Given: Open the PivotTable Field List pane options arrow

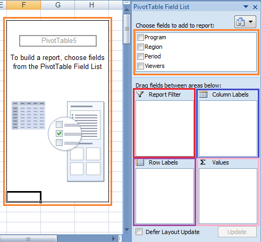Looking at the screenshot, I should pyautogui.click(x=246, y=7).
